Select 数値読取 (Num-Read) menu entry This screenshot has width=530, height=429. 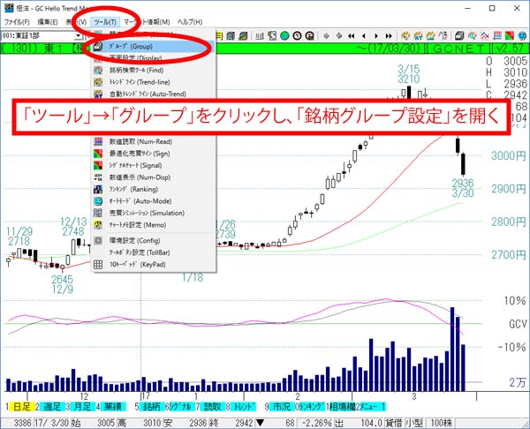click(154, 141)
